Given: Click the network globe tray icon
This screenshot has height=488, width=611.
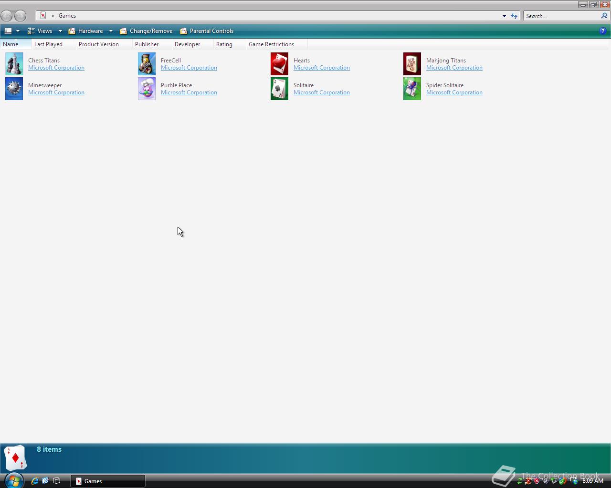Looking at the screenshot, I should pos(574,481).
